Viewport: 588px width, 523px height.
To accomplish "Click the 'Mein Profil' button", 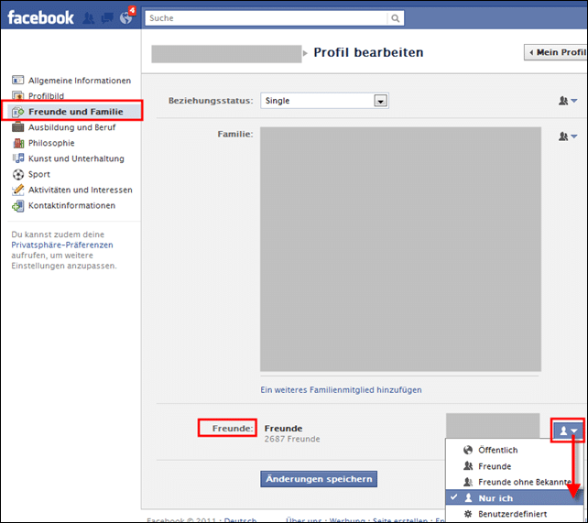I will 556,52.
